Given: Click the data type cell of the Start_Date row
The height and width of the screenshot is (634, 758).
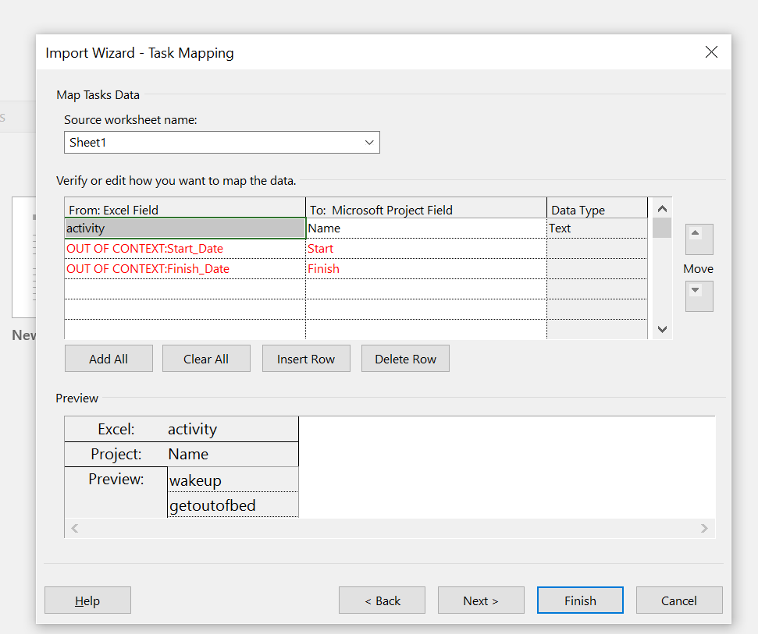Looking at the screenshot, I should (597, 249).
